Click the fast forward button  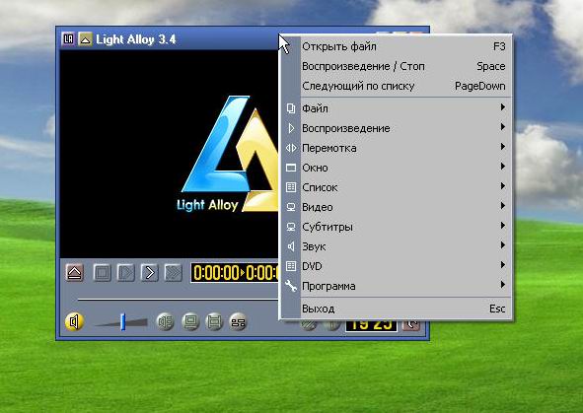pyautogui.click(x=173, y=273)
